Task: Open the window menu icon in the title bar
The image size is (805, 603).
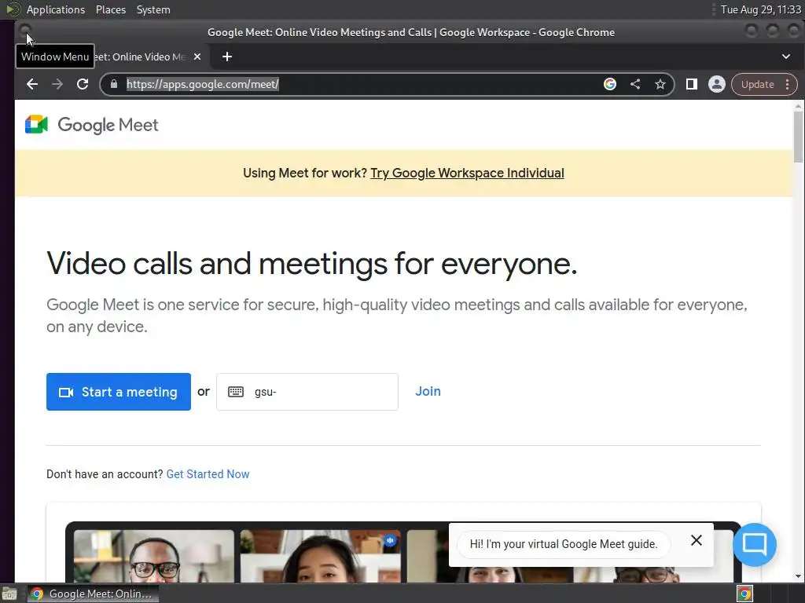Action: (x=24, y=31)
